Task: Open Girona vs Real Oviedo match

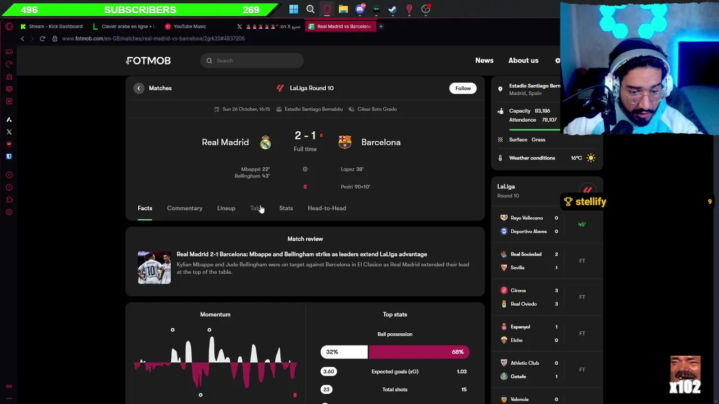Action: 547,297
